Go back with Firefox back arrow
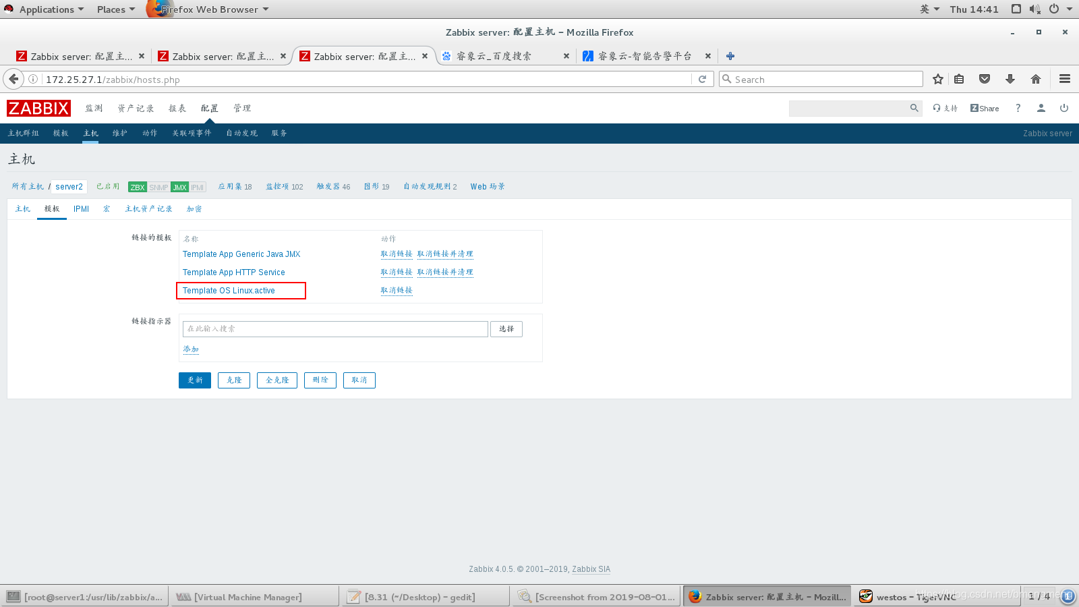Image resolution: width=1079 pixels, height=607 pixels. (13, 79)
